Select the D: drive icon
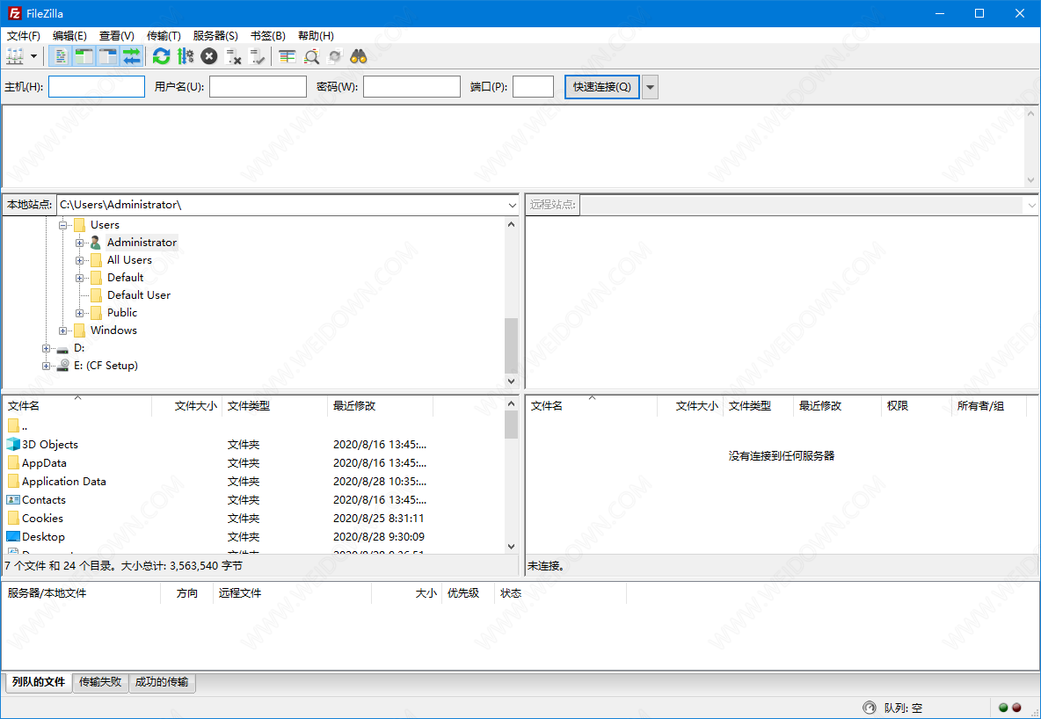The height and width of the screenshot is (719, 1041). 62,349
